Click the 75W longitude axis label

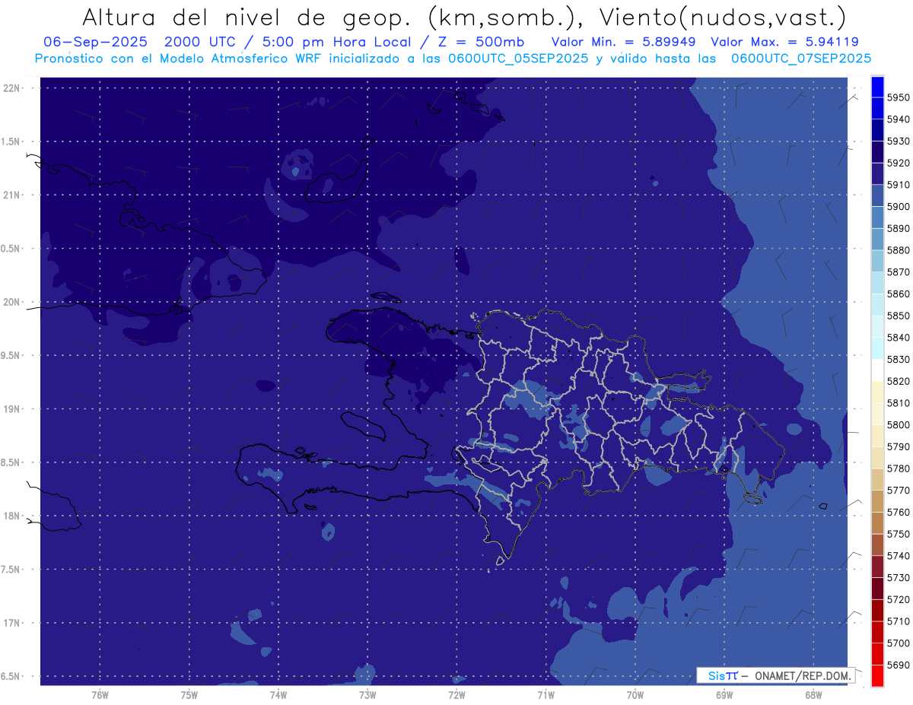[189, 694]
